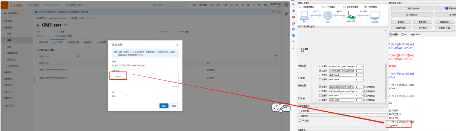456x131 pixels.
Task: Click the back arrow beside GM5_tset
Action: pyautogui.click(x=38, y=25)
